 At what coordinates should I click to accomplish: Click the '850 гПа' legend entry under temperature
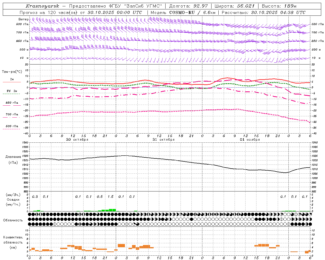tap(12, 103)
